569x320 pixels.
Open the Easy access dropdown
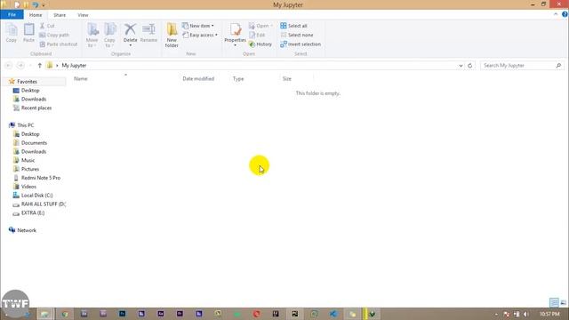200,35
